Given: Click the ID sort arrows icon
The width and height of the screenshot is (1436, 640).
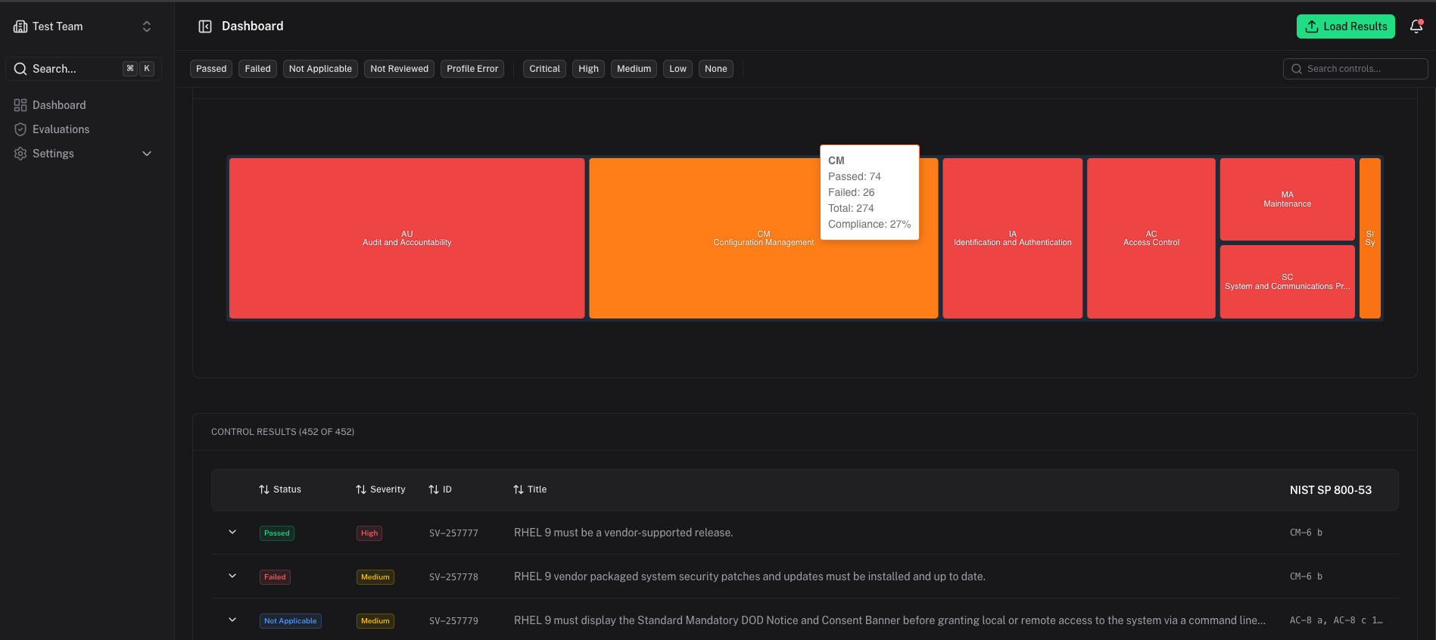Looking at the screenshot, I should tap(434, 489).
